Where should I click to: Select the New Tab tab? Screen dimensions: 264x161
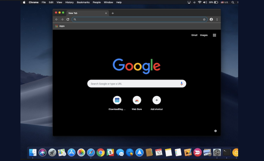click(81, 13)
